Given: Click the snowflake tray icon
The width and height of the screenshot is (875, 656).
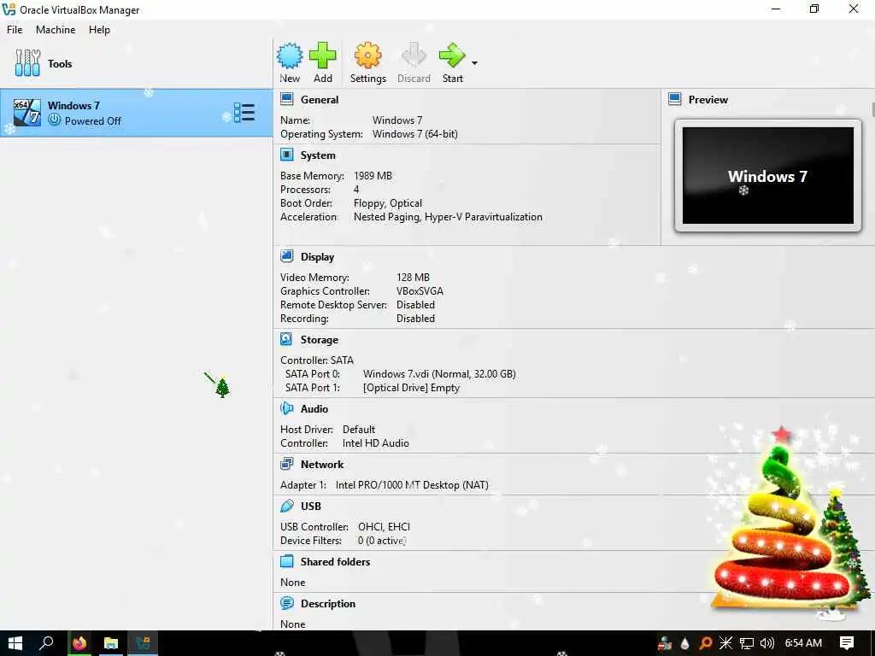Looking at the screenshot, I should [x=725, y=643].
